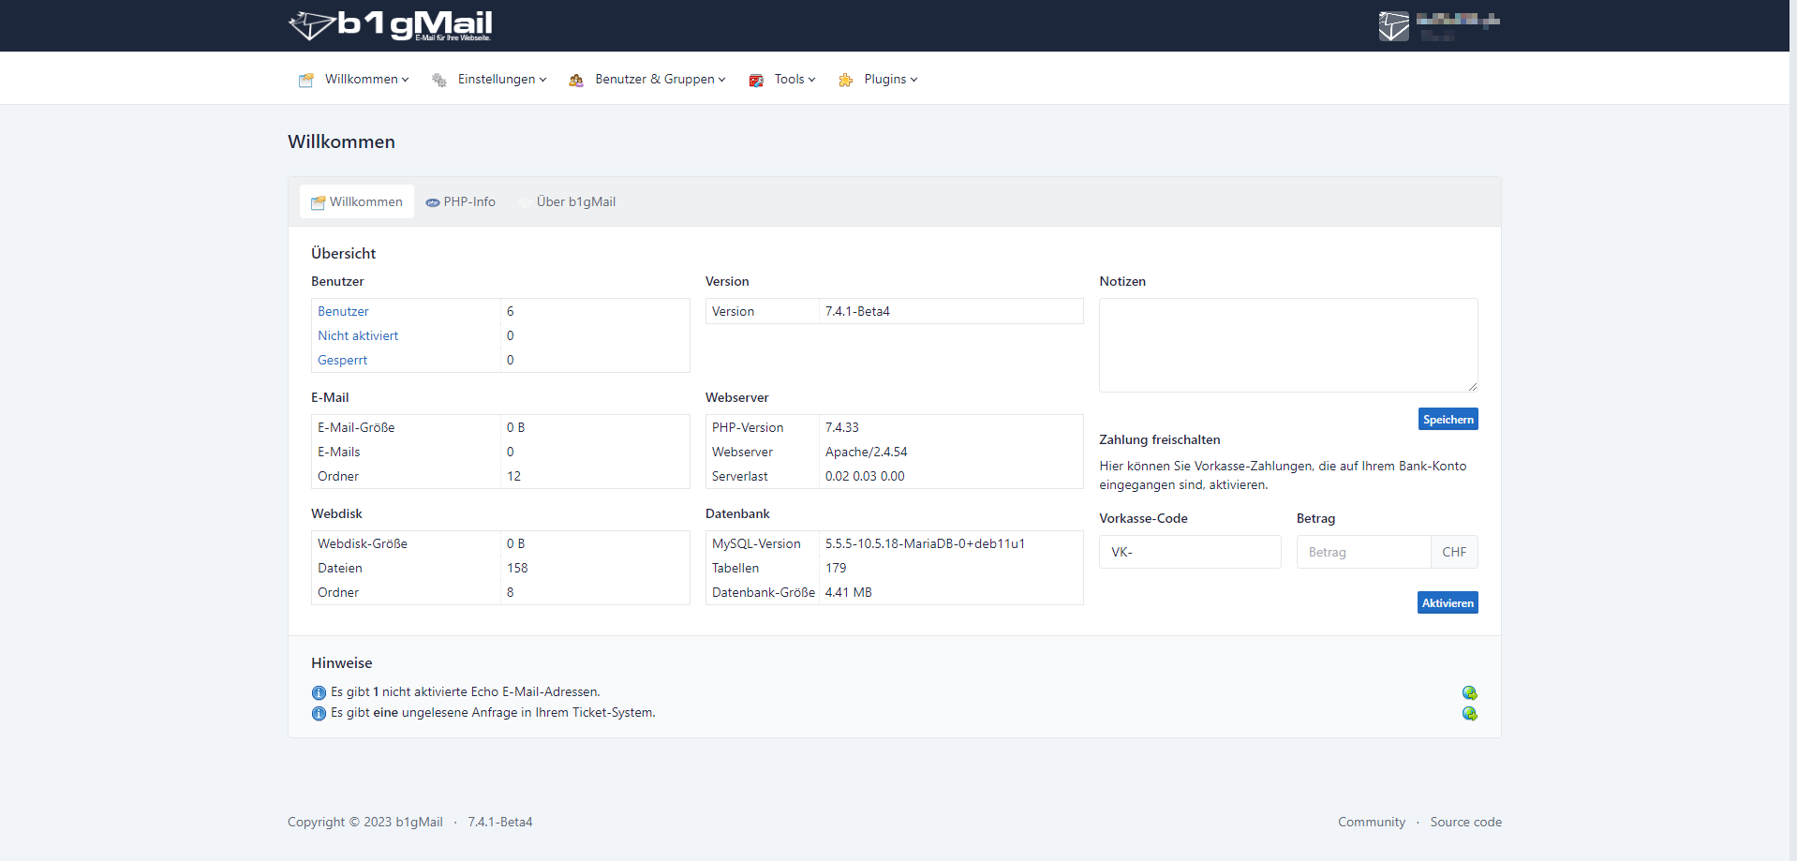Screen dimensions: 1797x861
Task: Focus the Vorkasse-Code input field
Action: pyautogui.click(x=1189, y=553)
